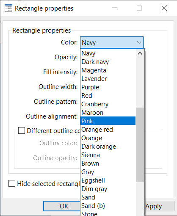Collapse the Color combo box showing Navy

[112, 42]
